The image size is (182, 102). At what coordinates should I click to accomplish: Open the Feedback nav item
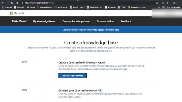click(126, 21)
